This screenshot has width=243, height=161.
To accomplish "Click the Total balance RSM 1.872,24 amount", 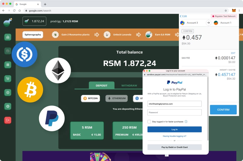I will pos(130,63).
